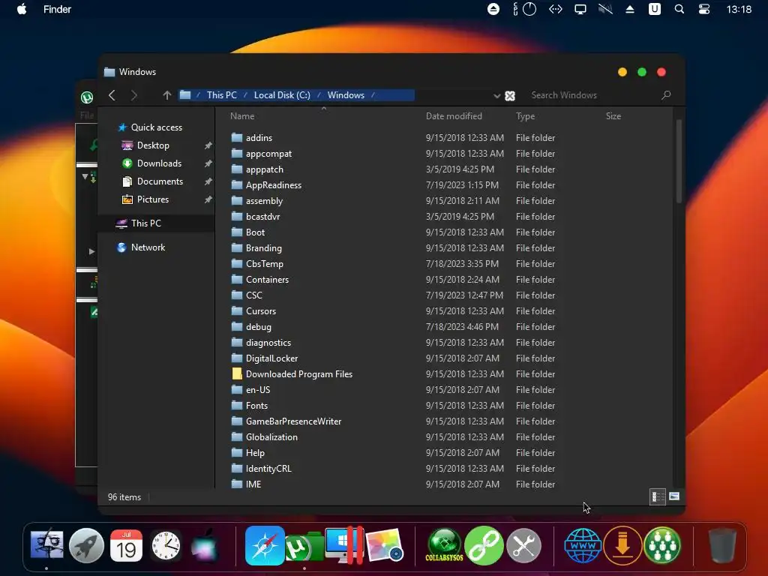The image size is (768, 576).
Task: Select the appcompat folder
Action: (269, 154)
